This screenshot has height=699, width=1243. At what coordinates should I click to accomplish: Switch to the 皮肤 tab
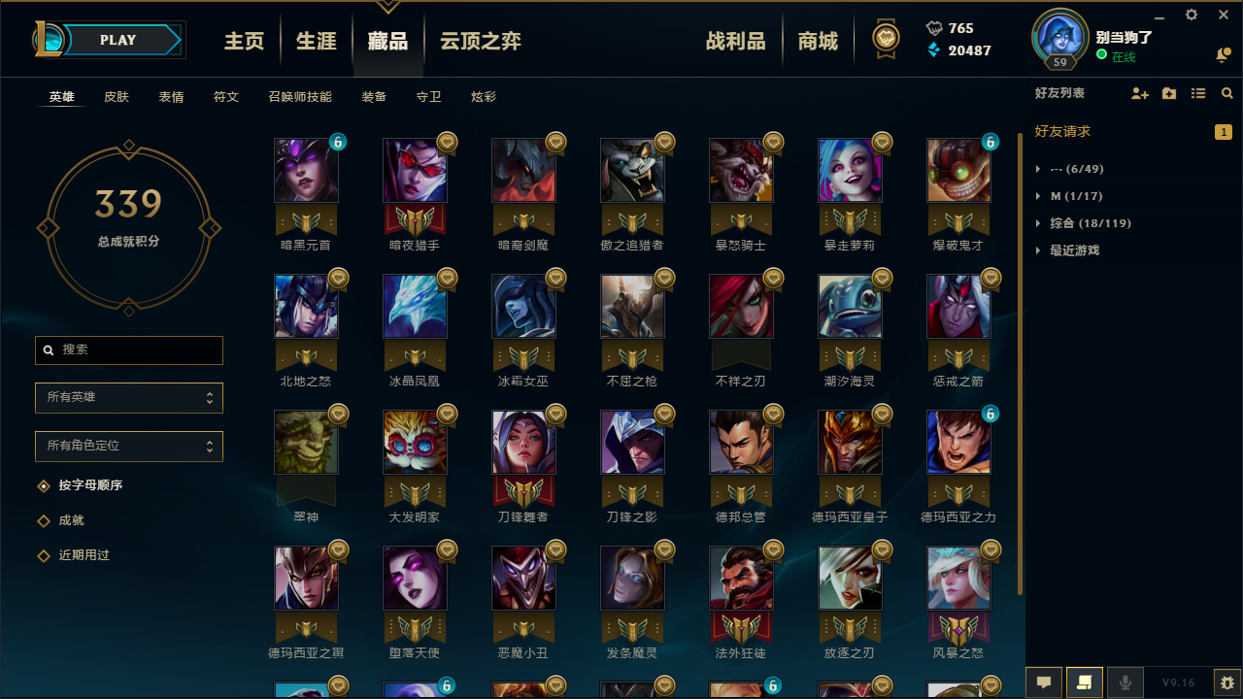(117, 97)
